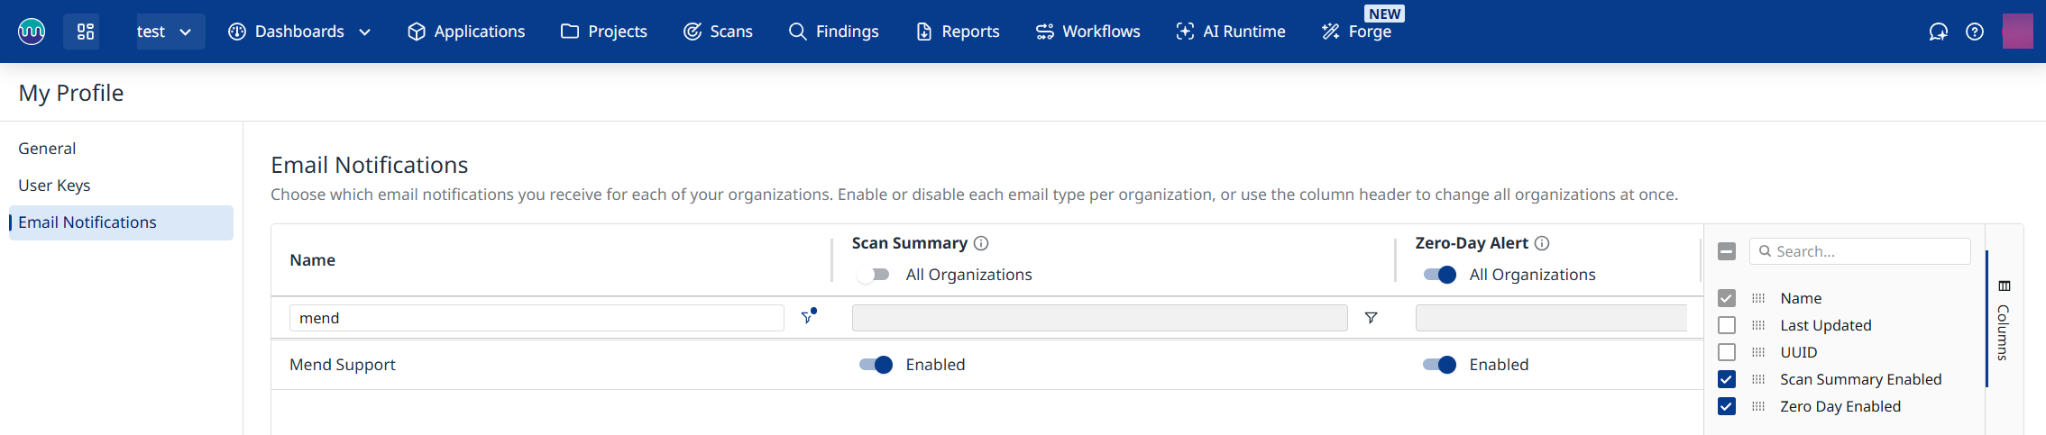Grab the Zero Day Enabled drag handle
The image size is (2046, 435).
pos(1758,406)
